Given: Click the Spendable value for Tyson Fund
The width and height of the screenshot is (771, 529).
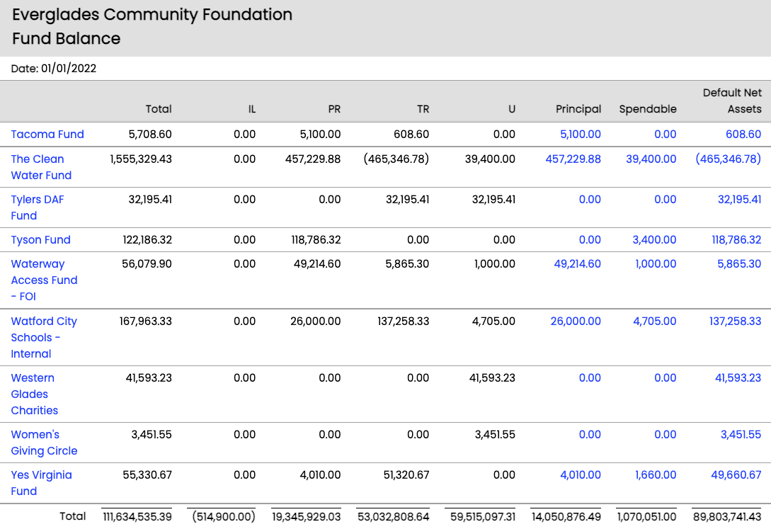Looking at the screenshot, I should [651, 239].
